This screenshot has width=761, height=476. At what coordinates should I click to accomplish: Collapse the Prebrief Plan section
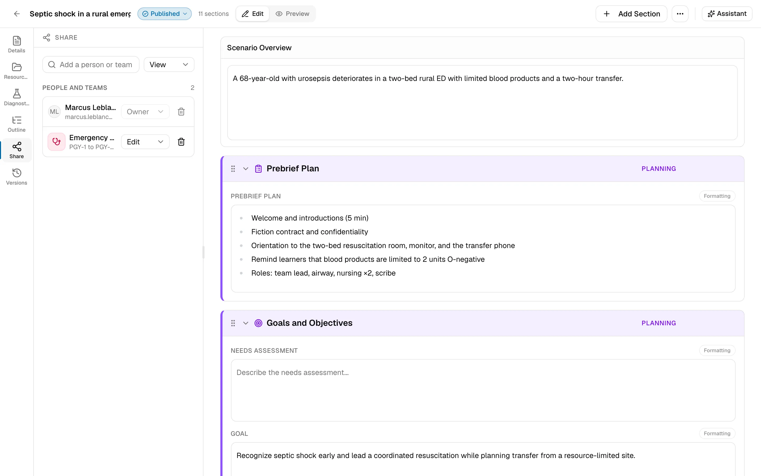(x=245, y=169)
